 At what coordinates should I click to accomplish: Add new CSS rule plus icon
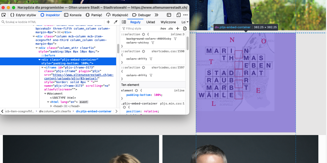pos(178,28)
